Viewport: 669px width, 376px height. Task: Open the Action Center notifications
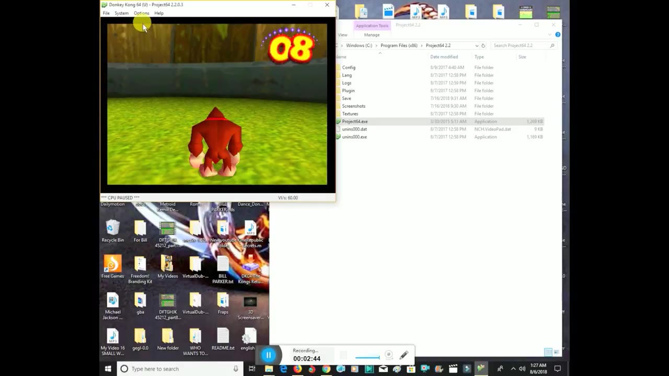pos(558,369)
